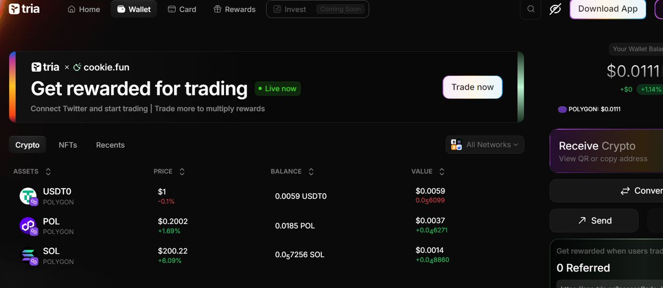Click the Send arrow icon

(582, 221)
